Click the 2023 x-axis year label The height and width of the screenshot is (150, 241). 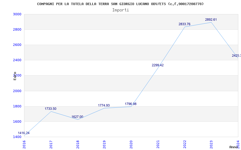coord(211,145)
